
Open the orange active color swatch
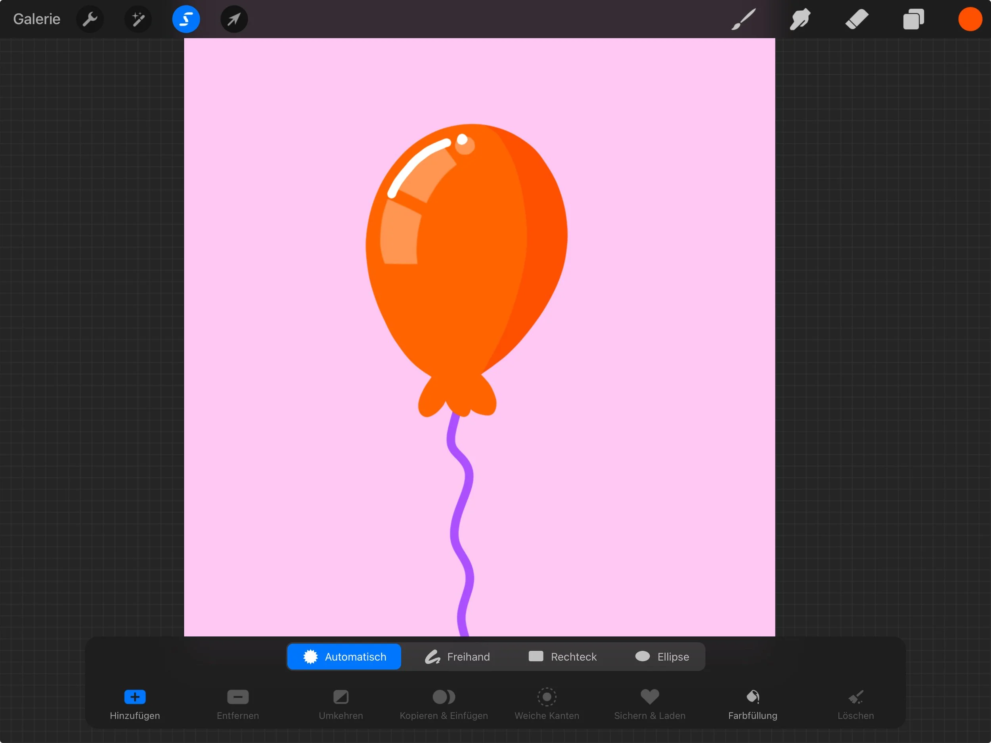970,19
